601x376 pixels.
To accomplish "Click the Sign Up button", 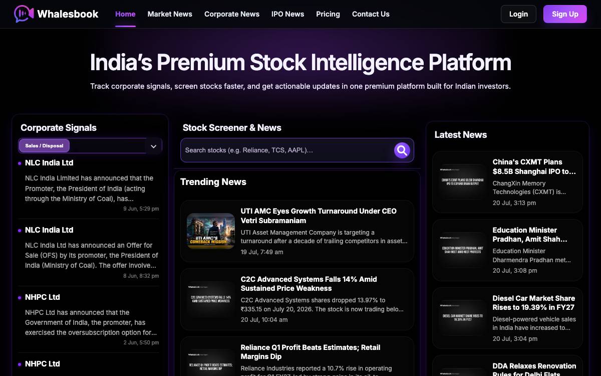I will (565, 14).
